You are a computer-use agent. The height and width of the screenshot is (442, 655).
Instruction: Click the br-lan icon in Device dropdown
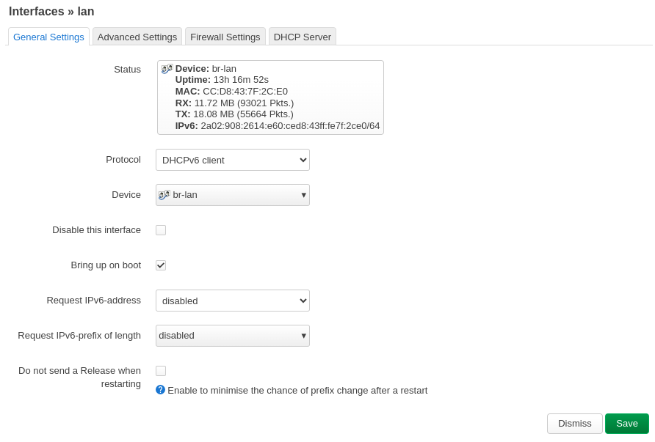point(164,195)
